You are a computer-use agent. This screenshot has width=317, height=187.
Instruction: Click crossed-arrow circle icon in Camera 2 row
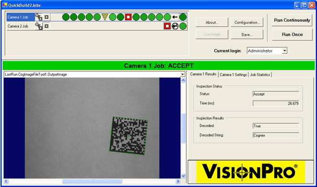click(175, 26)
